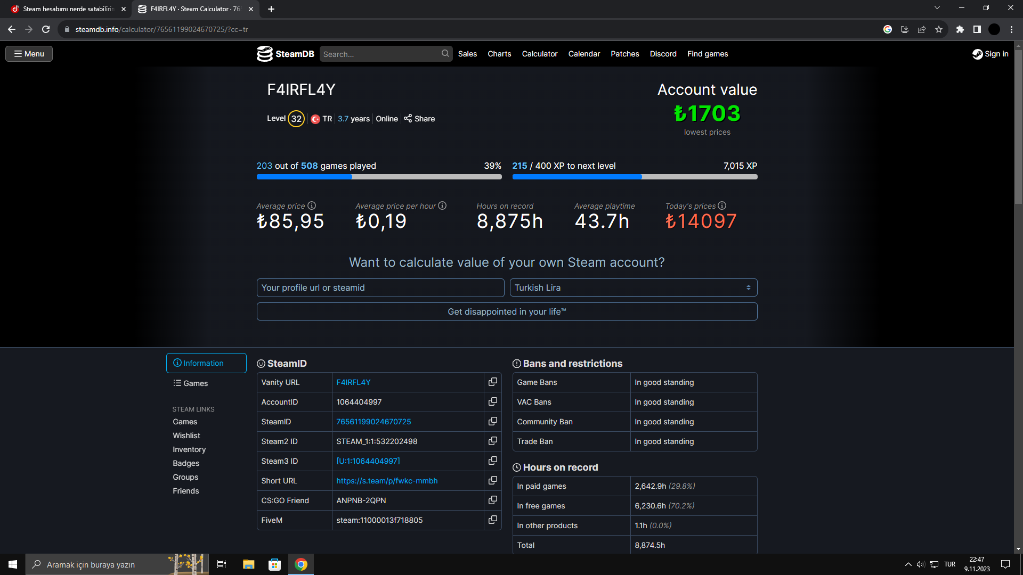Open File Explorer from taskbar
The image size is (1023, 575).
[x=248, y=564]
